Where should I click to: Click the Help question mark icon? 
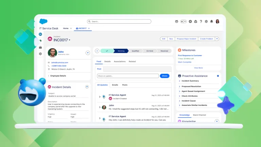point(201,21)
